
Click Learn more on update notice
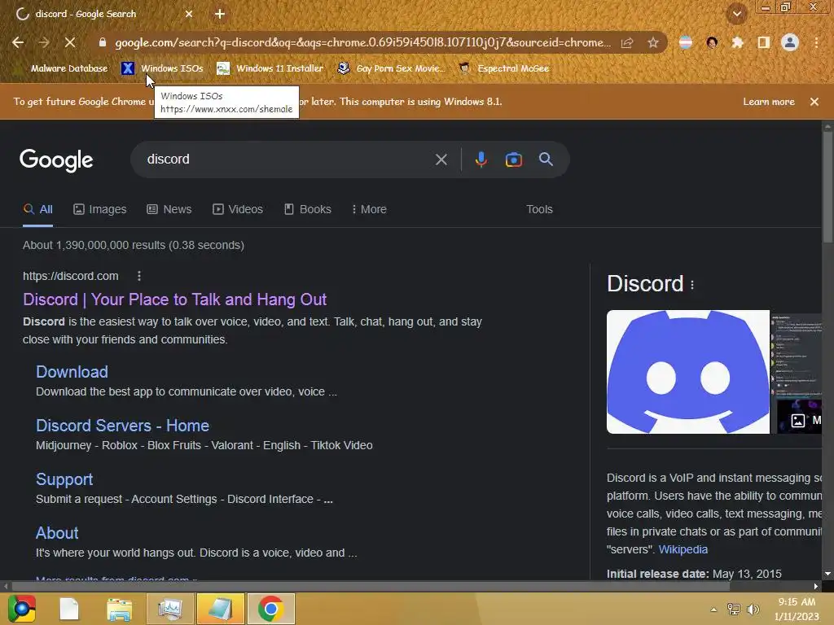coord(768,102)
